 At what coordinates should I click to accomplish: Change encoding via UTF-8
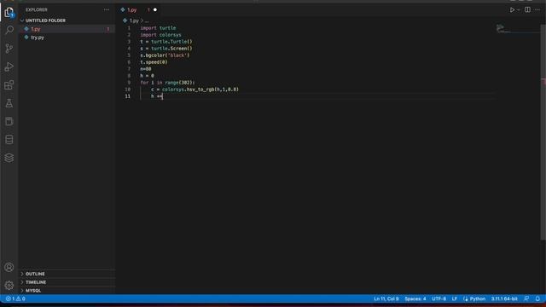439,298
